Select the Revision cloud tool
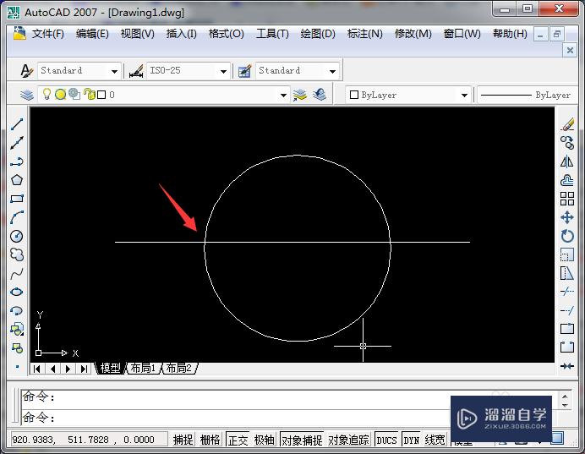585x454 pixels. (x=17, y=254)
